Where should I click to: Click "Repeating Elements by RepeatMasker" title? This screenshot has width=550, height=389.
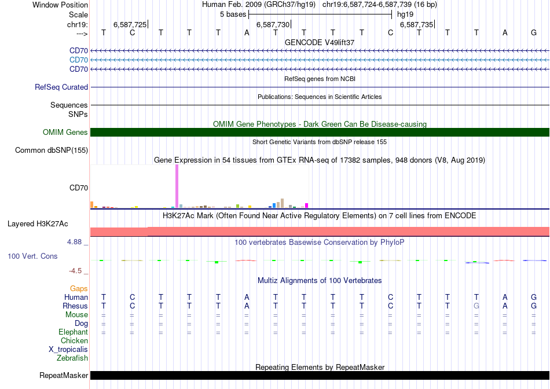click(320, 367)
